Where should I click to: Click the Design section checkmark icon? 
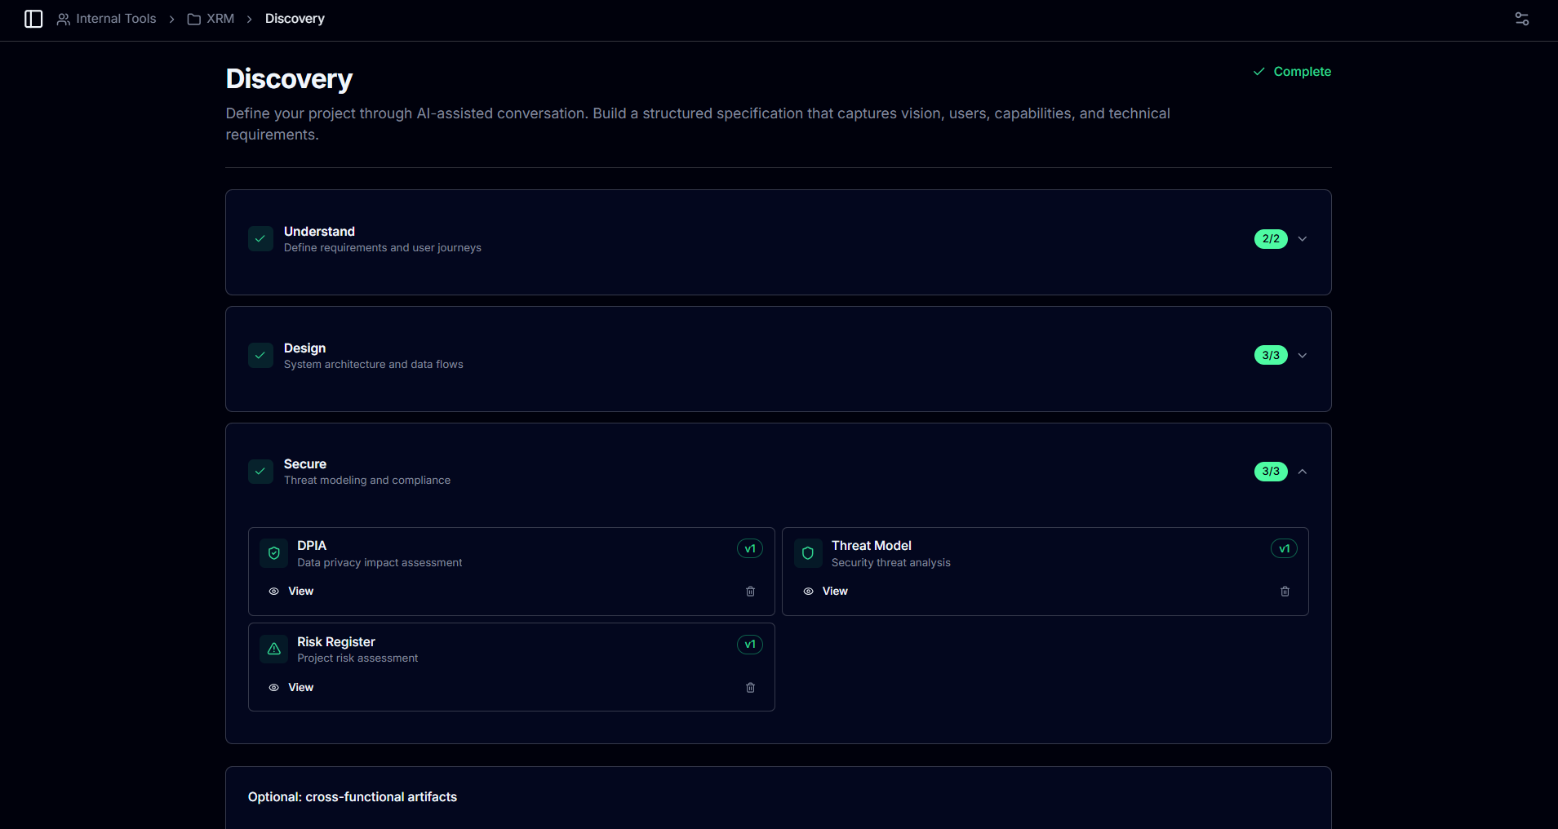point(260,356)
